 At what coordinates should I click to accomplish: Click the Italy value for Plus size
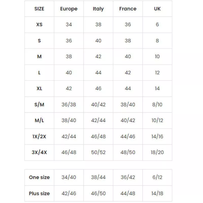pyautogui.click(x=98, y=193)
